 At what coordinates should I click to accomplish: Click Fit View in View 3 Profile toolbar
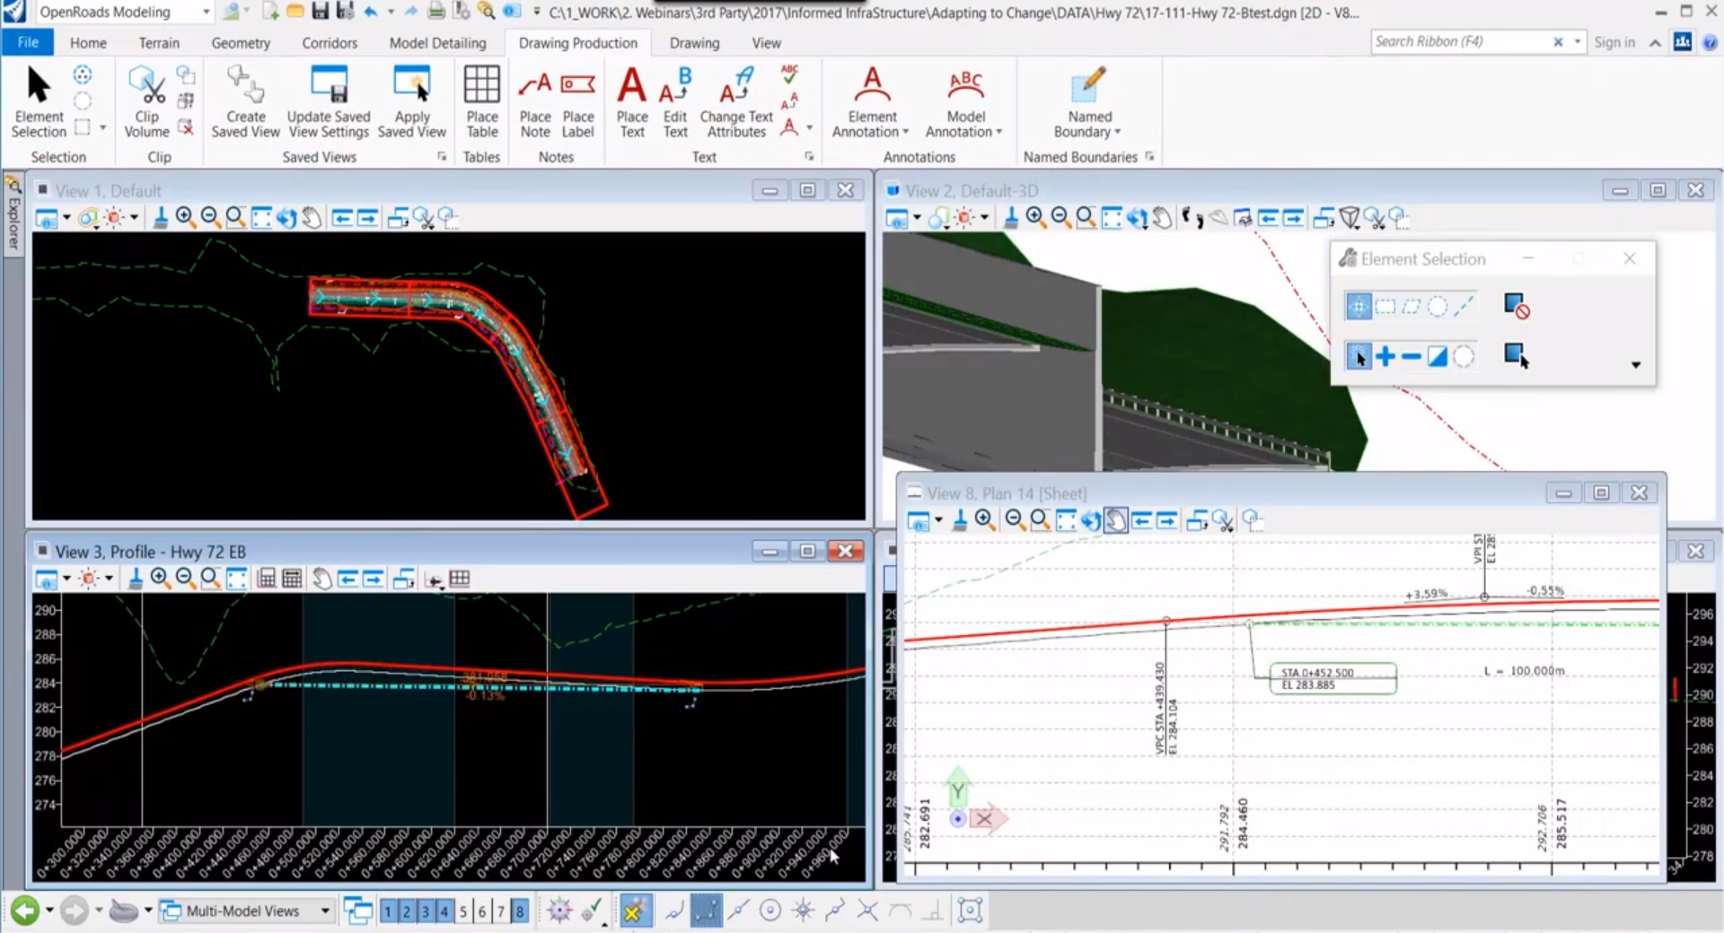tap(237, 579)
